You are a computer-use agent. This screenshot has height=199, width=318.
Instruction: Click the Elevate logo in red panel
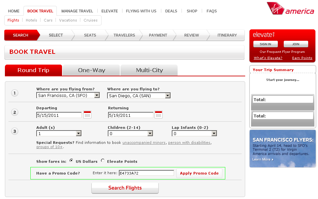click(264, 35)
